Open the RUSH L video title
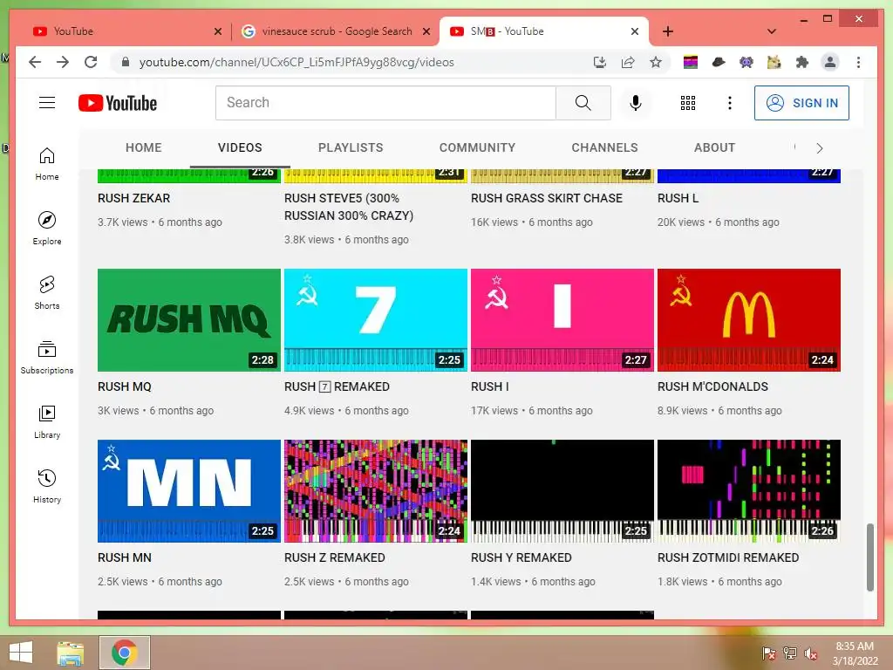 pos(678,198)
